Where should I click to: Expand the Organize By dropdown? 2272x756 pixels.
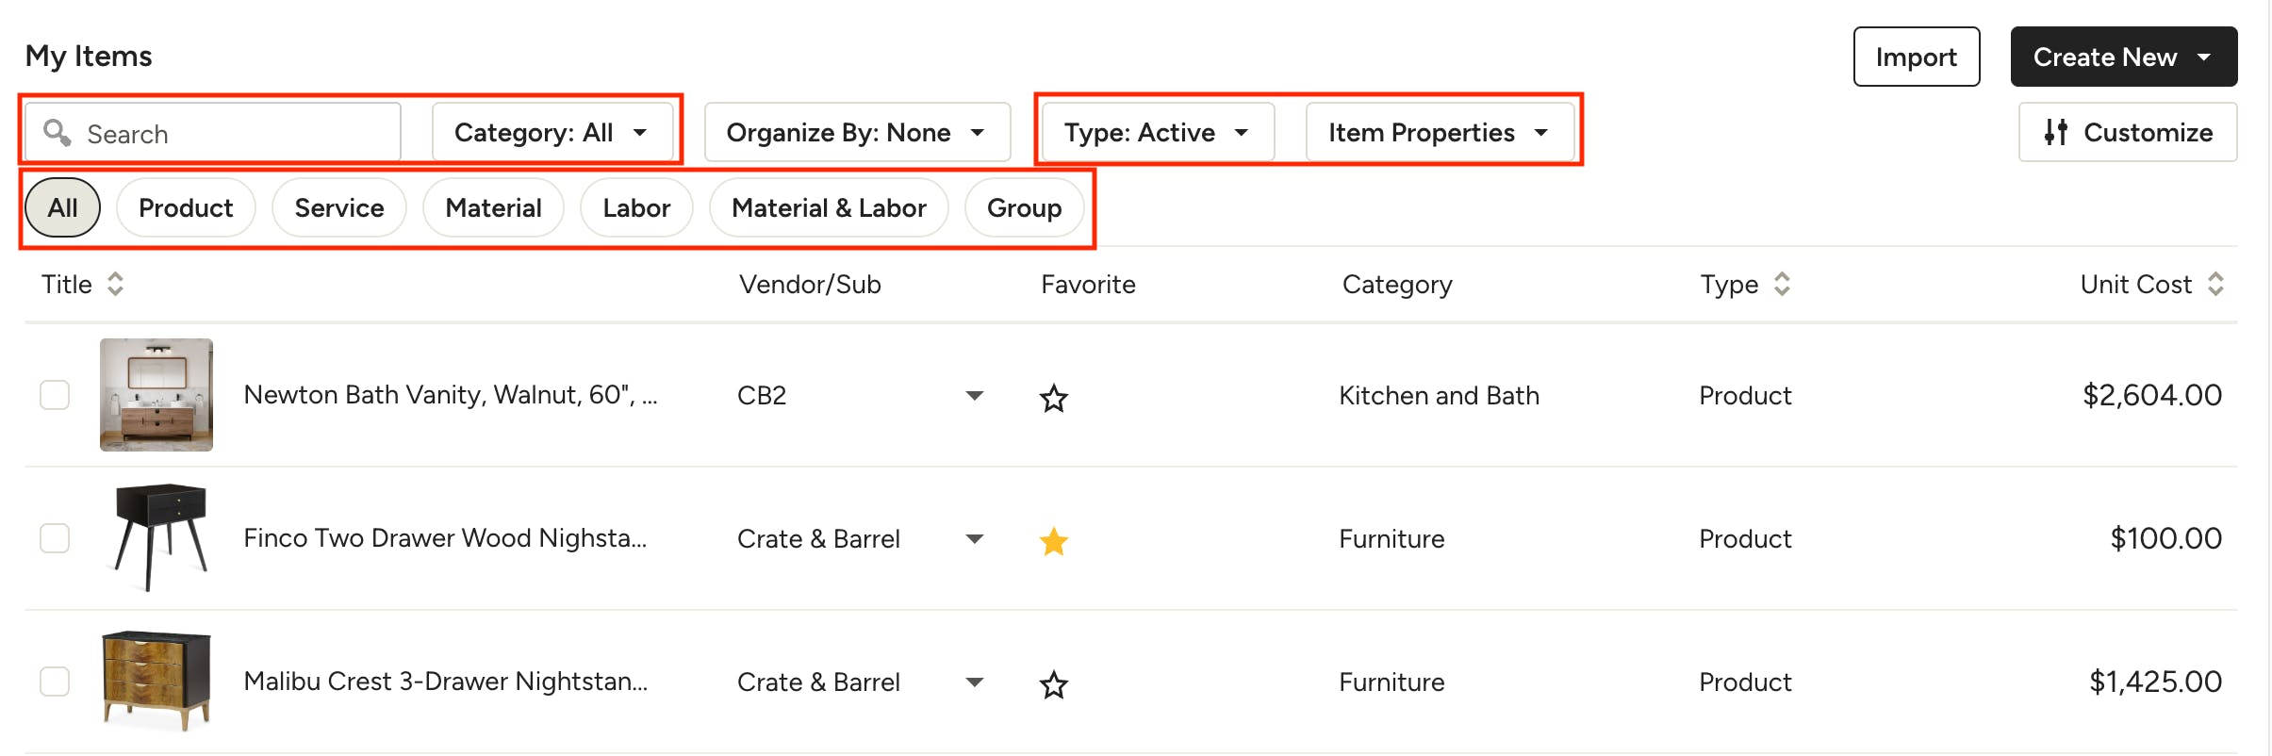[x=856, y=133]
